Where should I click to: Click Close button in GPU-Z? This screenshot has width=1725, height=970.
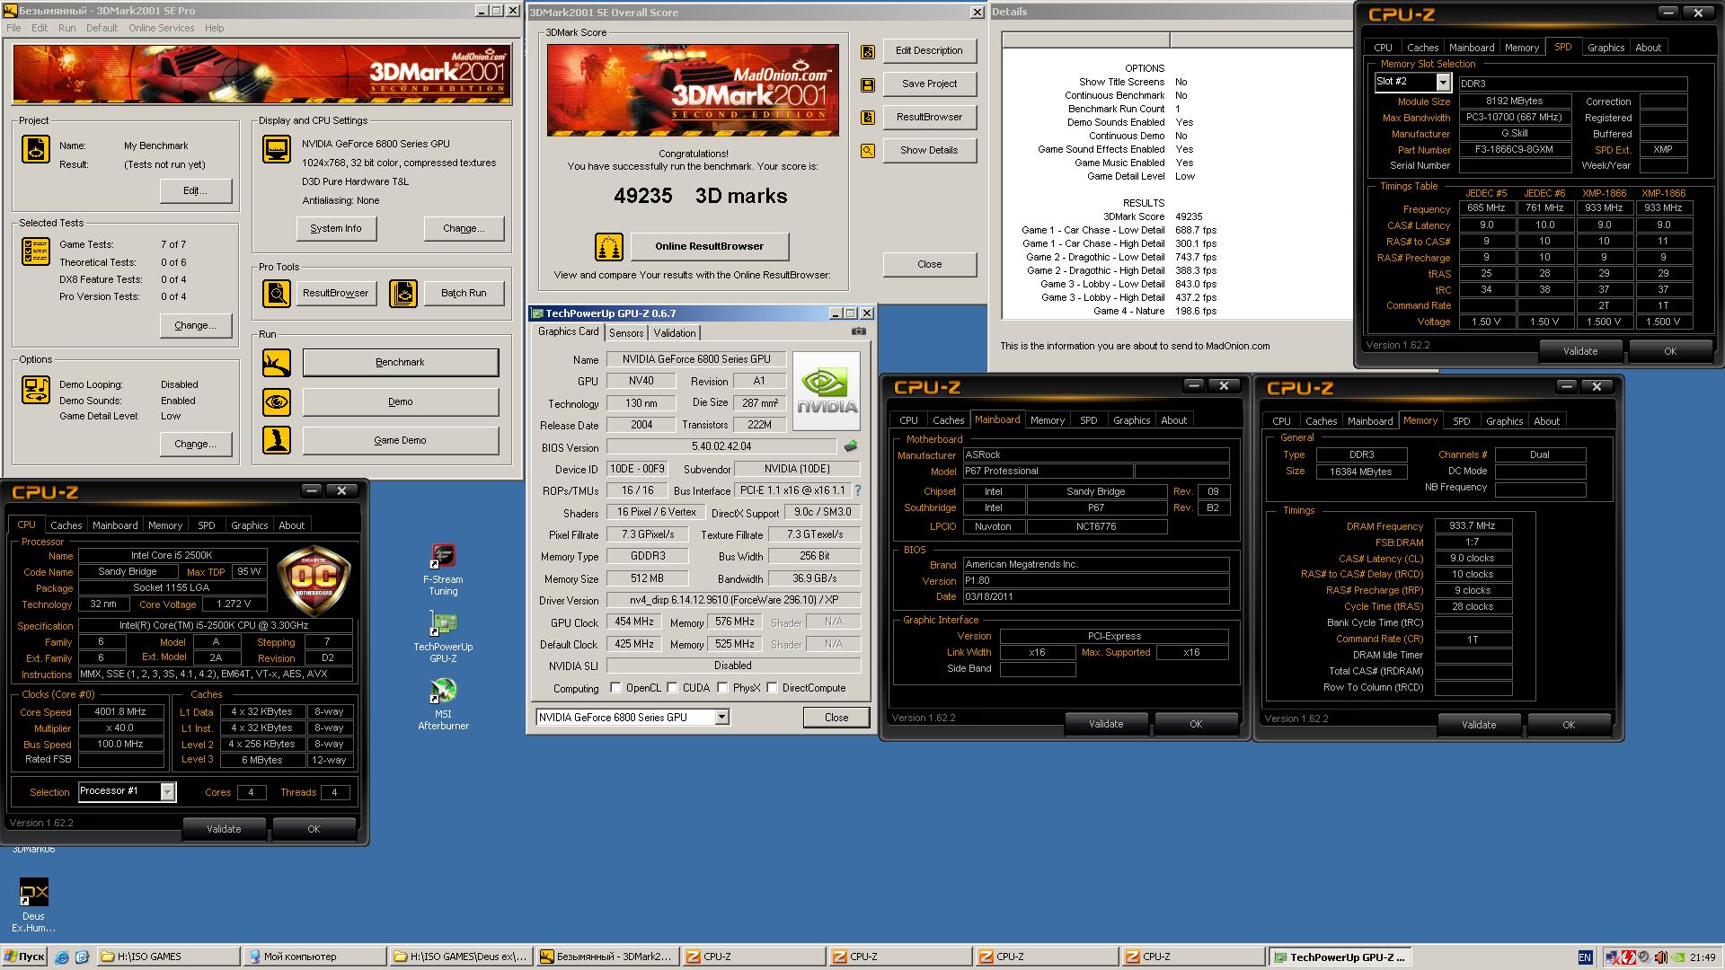coord(836,717)
